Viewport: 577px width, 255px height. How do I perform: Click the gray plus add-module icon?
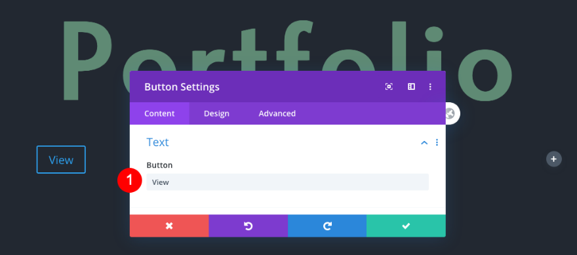click(554, 159)
